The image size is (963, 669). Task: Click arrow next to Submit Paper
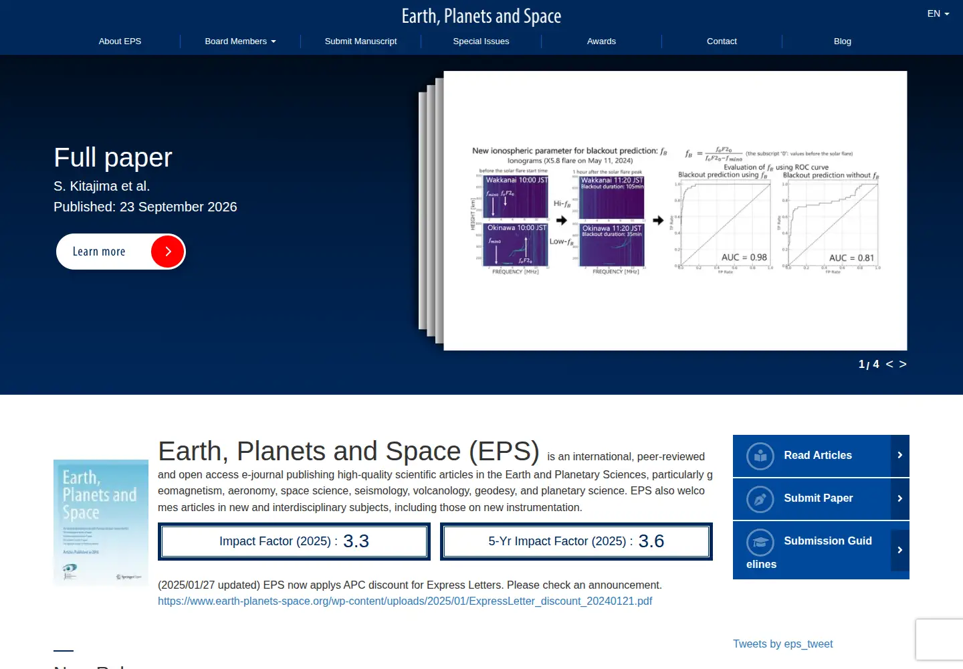click(x=900, y=498)
